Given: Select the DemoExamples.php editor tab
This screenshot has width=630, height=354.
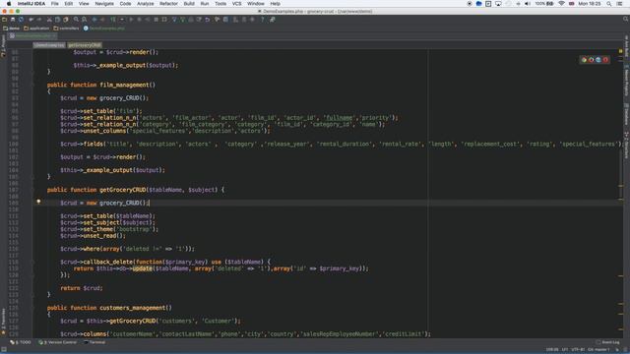Looking at the screenshot, I should (32, 36).
